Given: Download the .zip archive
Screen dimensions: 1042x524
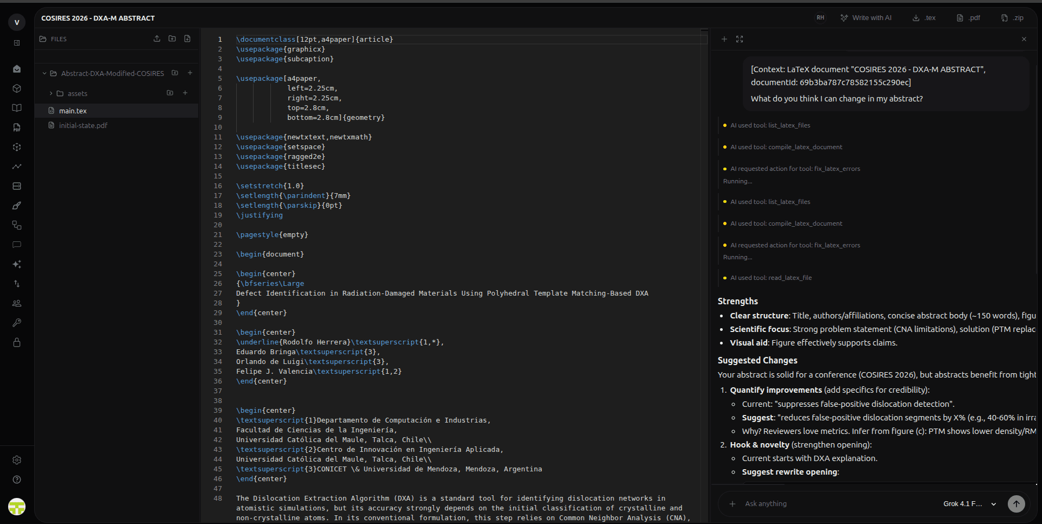Looking at the screenshot, I should (x=1012, y=18).
